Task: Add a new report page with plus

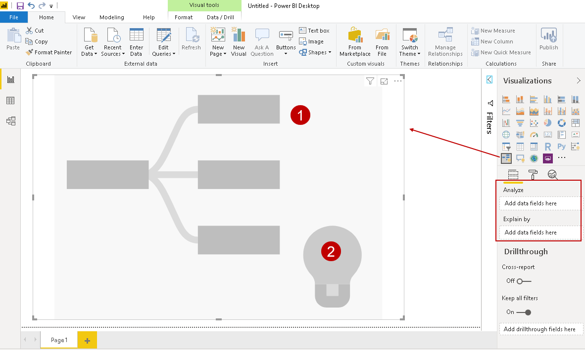Action: [x=87, y=340]
